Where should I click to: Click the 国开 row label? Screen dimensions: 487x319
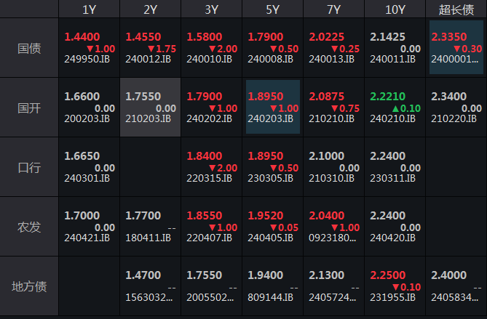tap(29, 108)
